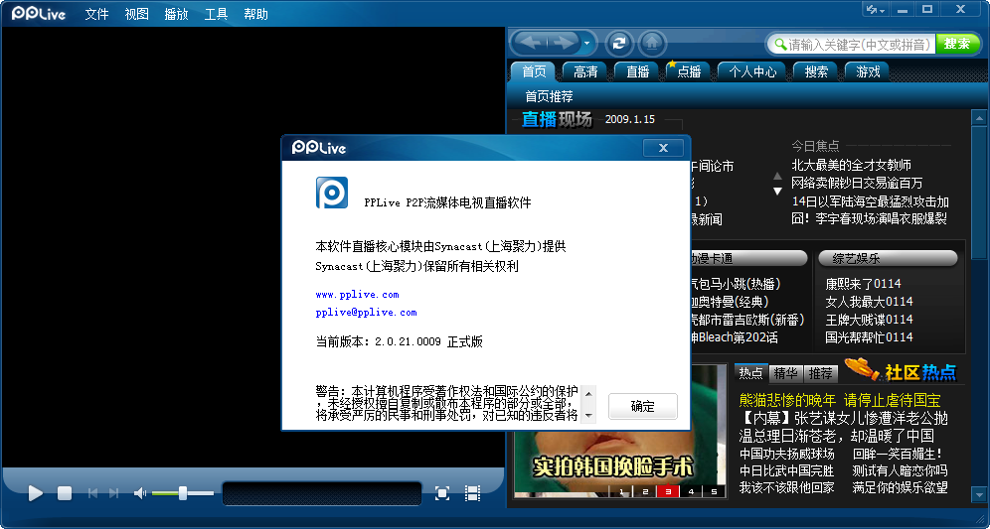Click the PPLive logo icon in dialog
Viewport: 990px width, 529px height.
click(x=331, y=193)
